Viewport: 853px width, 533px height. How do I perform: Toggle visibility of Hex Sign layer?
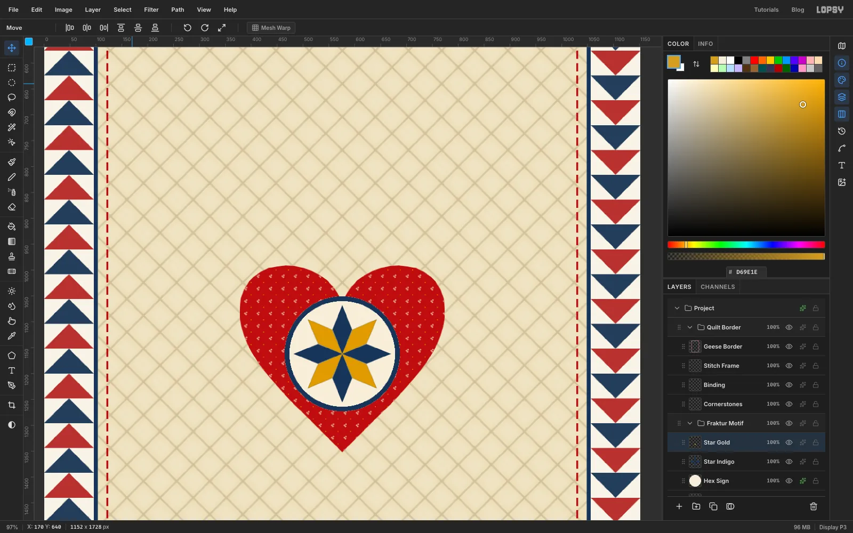[789, 481]
